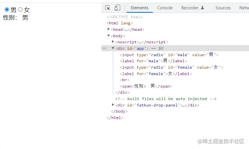
Task: Select the span 性别 element in DOM tree
Action: pyautogui.click(x=146, y=86)
